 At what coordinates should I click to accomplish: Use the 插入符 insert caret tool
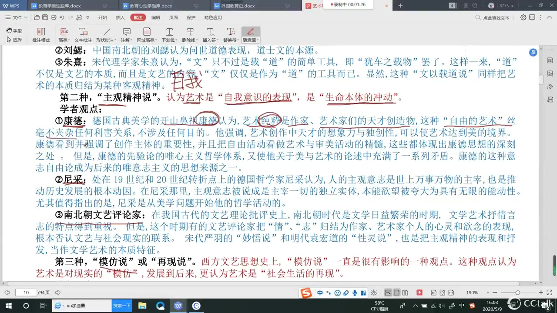tap(210, 35)
